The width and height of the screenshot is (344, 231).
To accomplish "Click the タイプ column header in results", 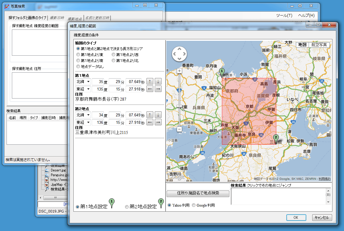I will [34, 118].
